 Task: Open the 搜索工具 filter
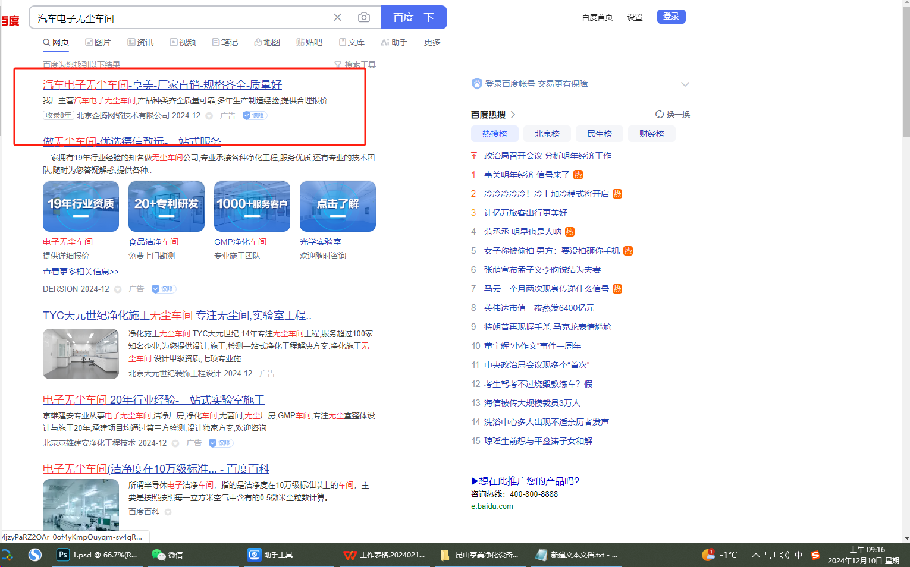tap(355, 64)
